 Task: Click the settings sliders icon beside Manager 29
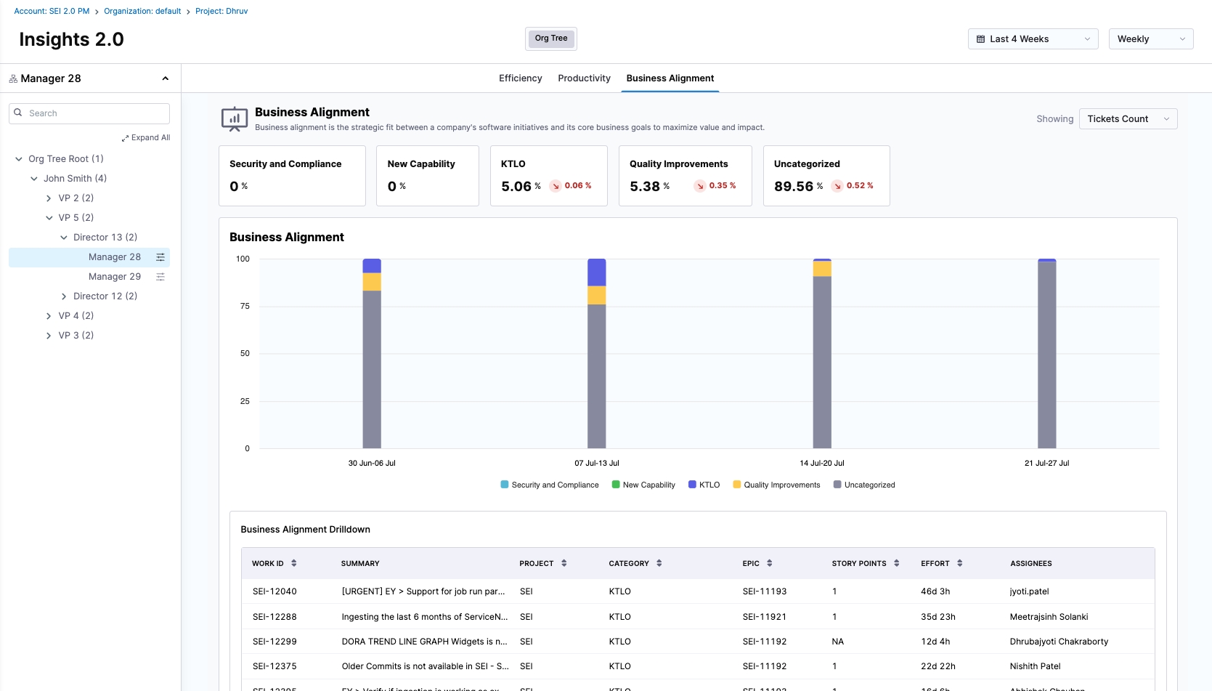[x=160, y=277]
